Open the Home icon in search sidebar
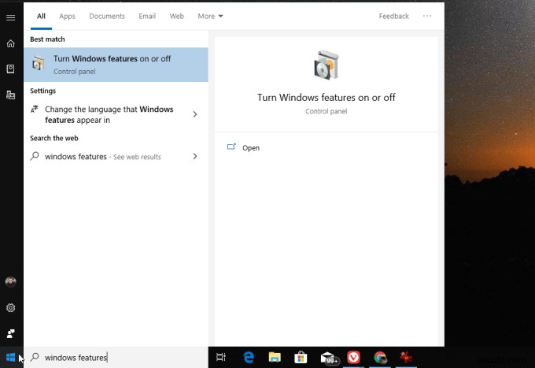 point(10,43)
